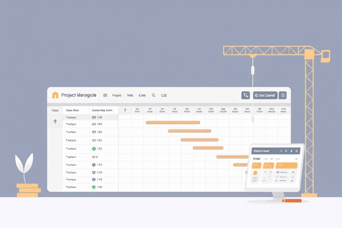Click the first green status icon in task list
This screenshot has width=342, height=228.
[94, 149]
